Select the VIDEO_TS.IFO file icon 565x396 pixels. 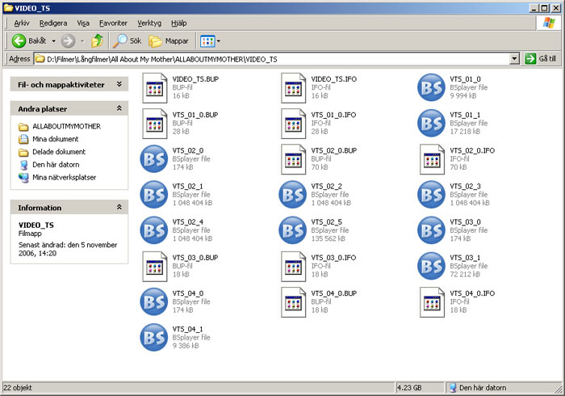click(x=294, y=86)
